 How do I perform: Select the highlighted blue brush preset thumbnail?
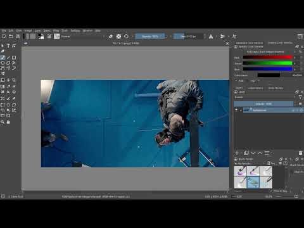click(x=253, y=182)
